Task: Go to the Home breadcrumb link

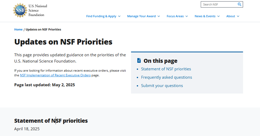Action: [x=18, y=29]
